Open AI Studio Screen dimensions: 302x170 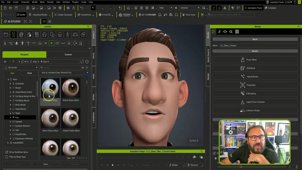(12, 21)
